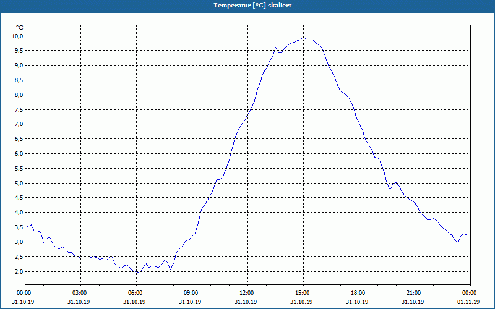Click the 6,0 y-axis label
495x309 pixels.
tap(19, 153)
